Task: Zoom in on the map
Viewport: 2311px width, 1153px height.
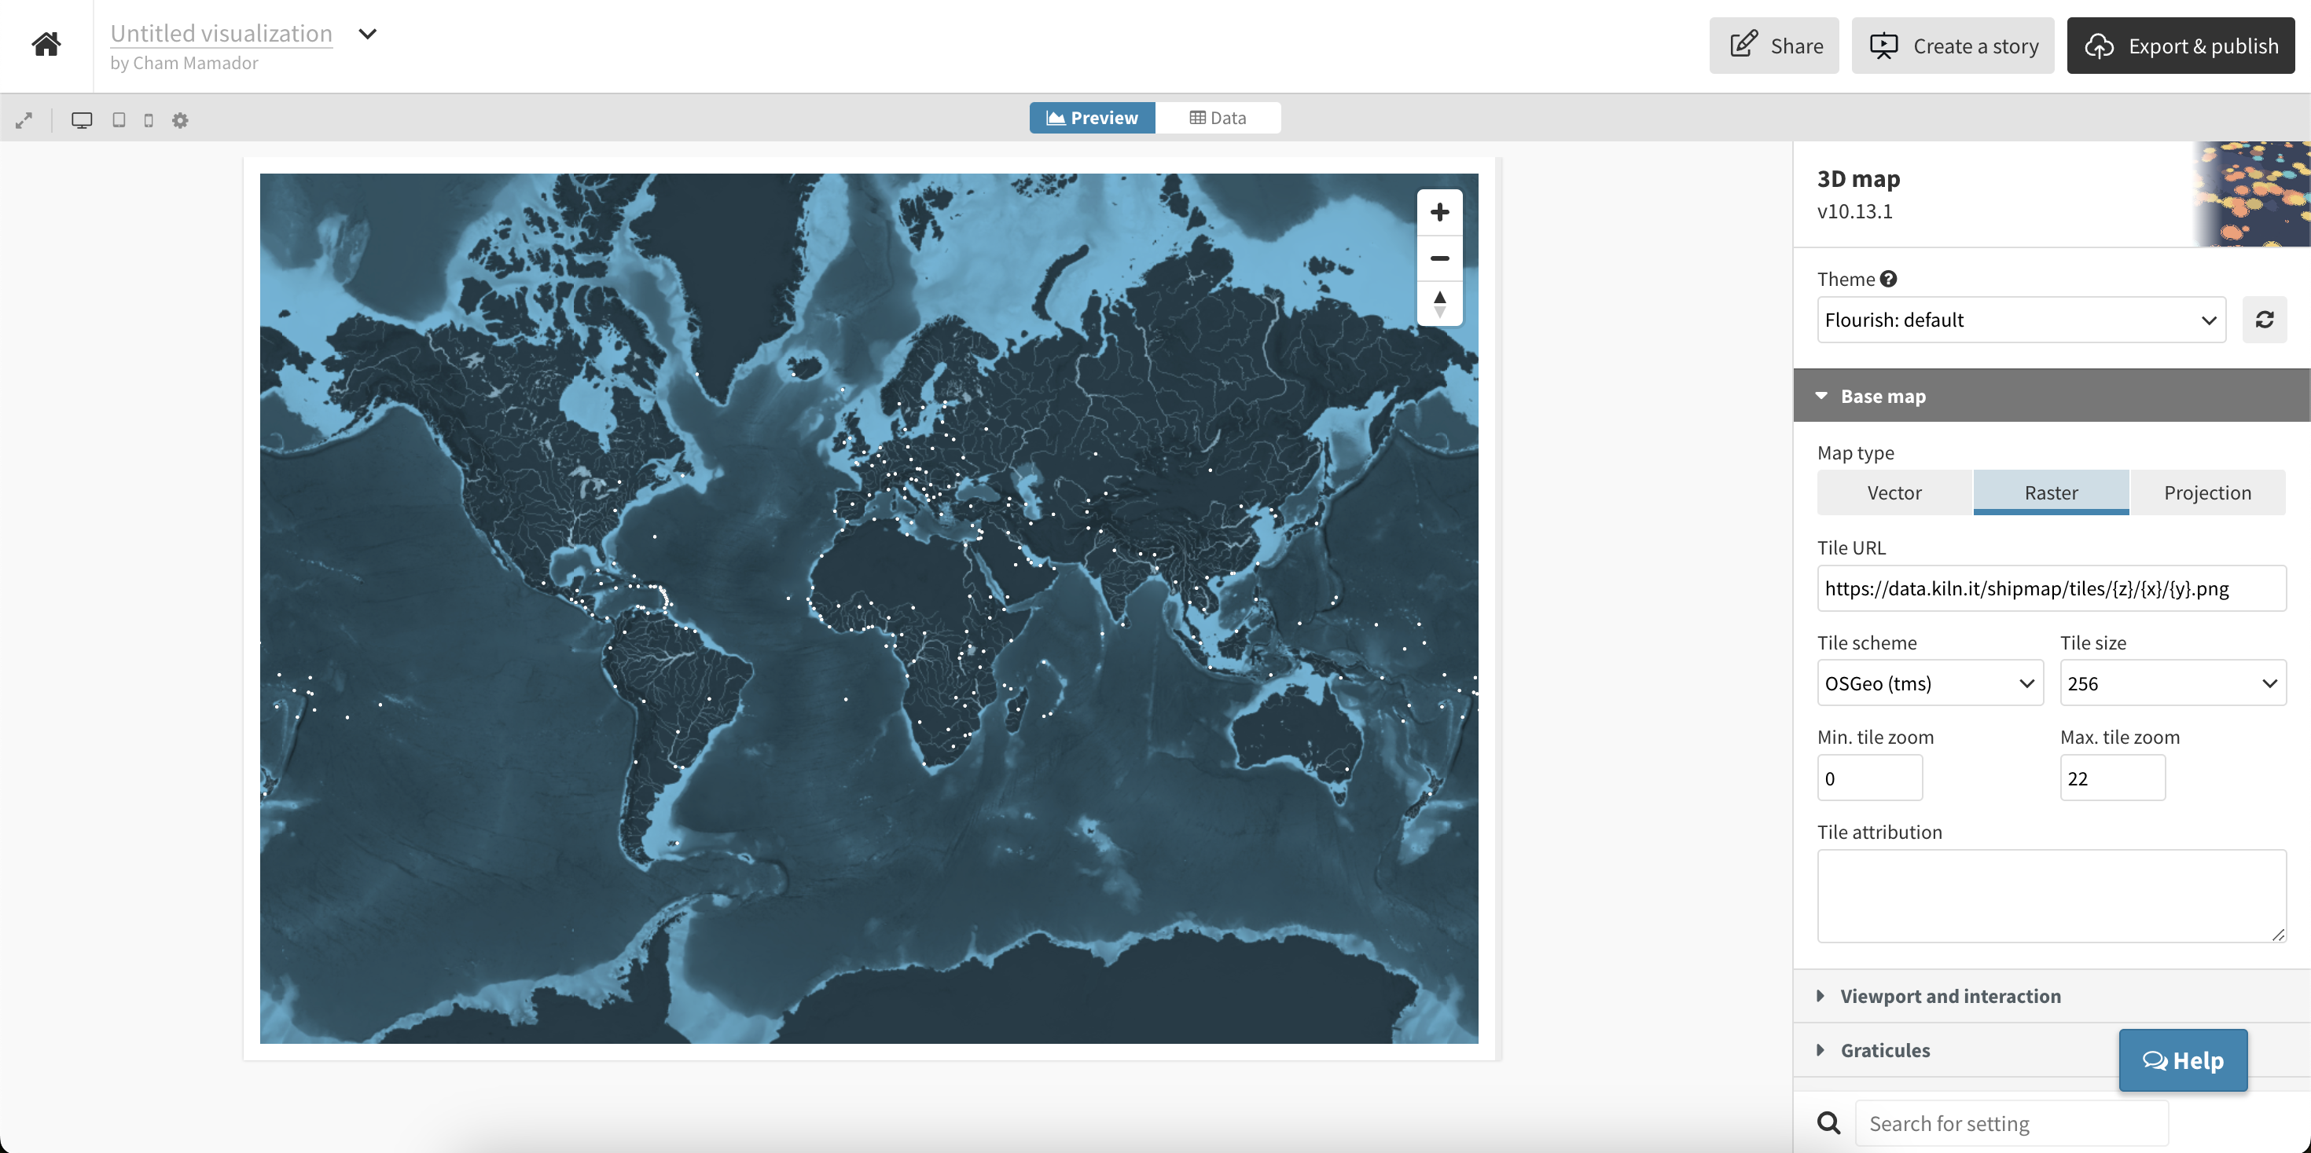Action: pos(1439,213)
